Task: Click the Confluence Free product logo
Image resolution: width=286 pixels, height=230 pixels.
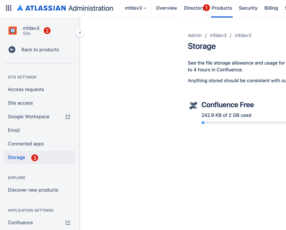Action: pos(193,106)
